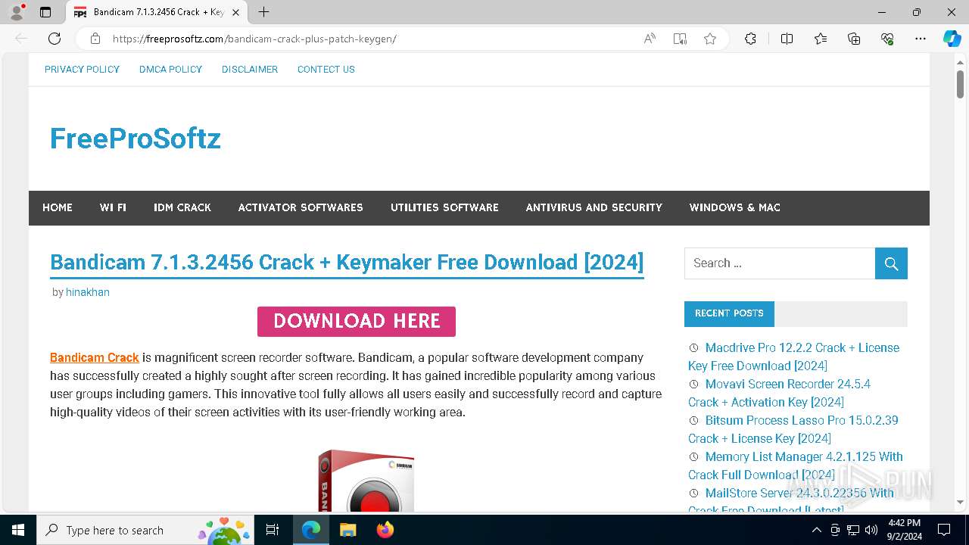The image size is (969, 545).
Task: Toggle split screen icon
Action: (x=787, y=39)
